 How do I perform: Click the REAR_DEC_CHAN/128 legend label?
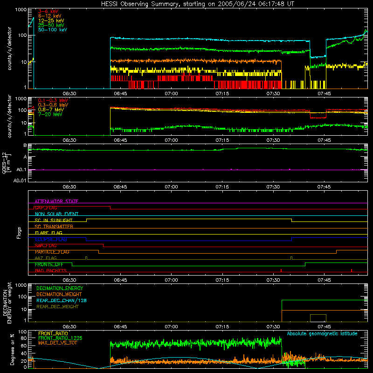(62, 300)
